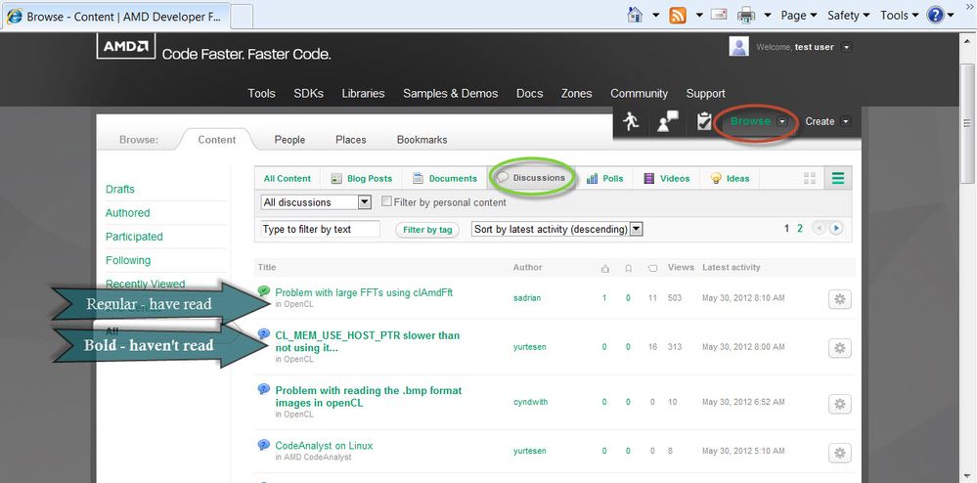Click the IE Home icon
Image resolution: width=977 pixels, height=483 pixels.
coord(635,15)
